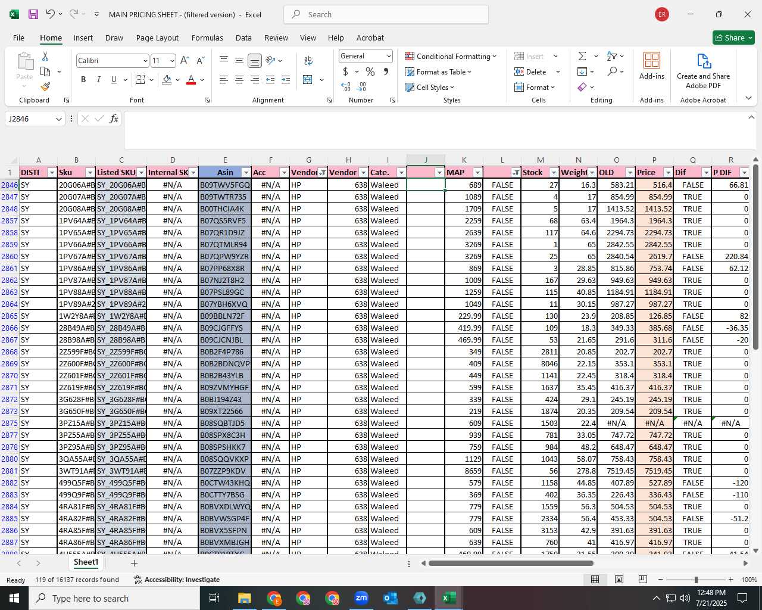Screen dimensions: 762x610
Task: Click the Insert Function fx icon
Action: coord(114,119)
